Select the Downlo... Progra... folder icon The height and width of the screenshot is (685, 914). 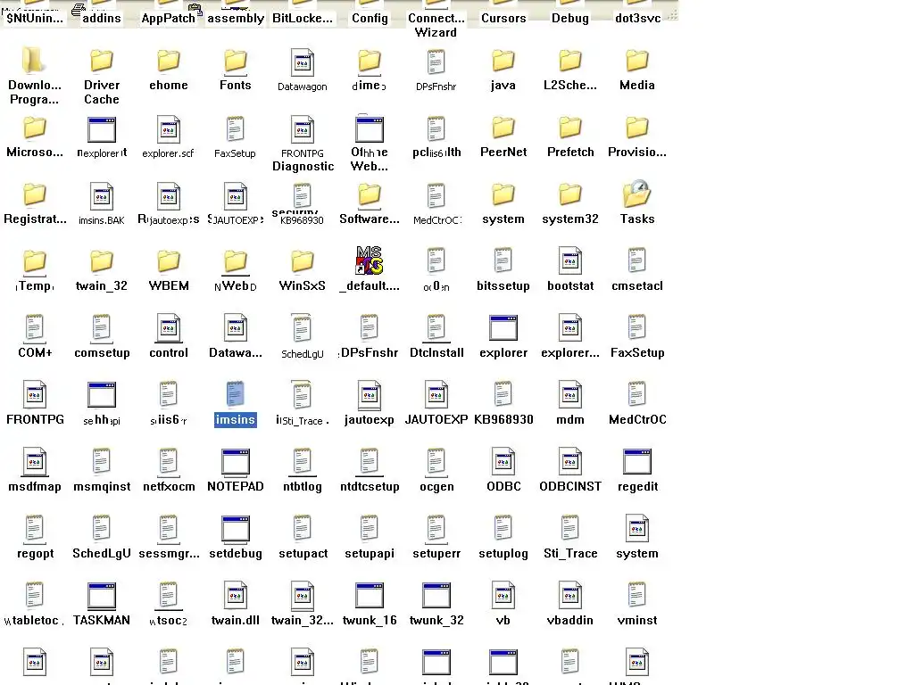tap(33, 61)
